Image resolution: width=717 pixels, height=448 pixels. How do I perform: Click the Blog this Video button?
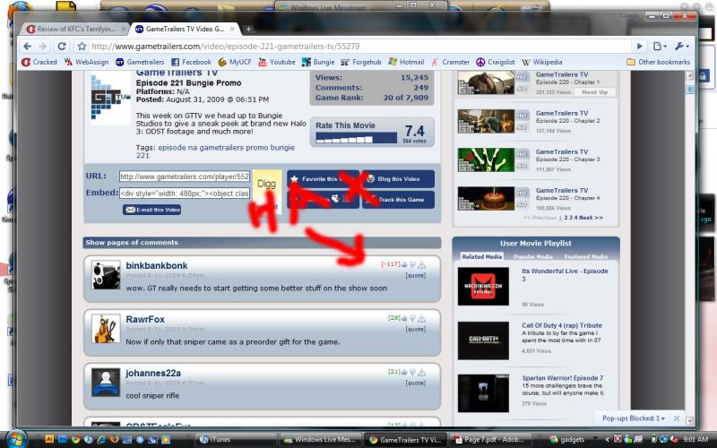(x=398, y=178)
